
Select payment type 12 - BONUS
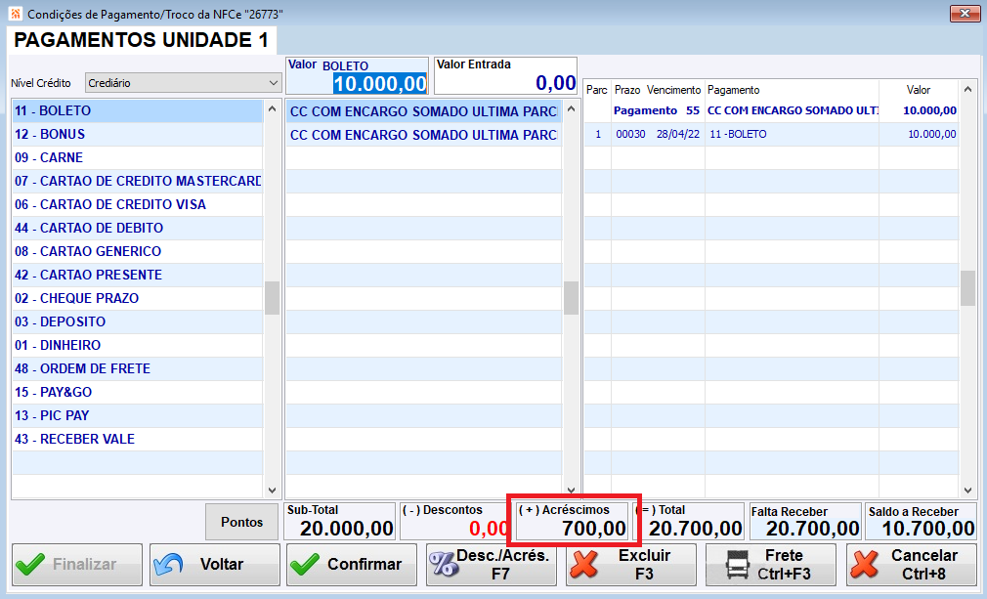tap(137, 134)
